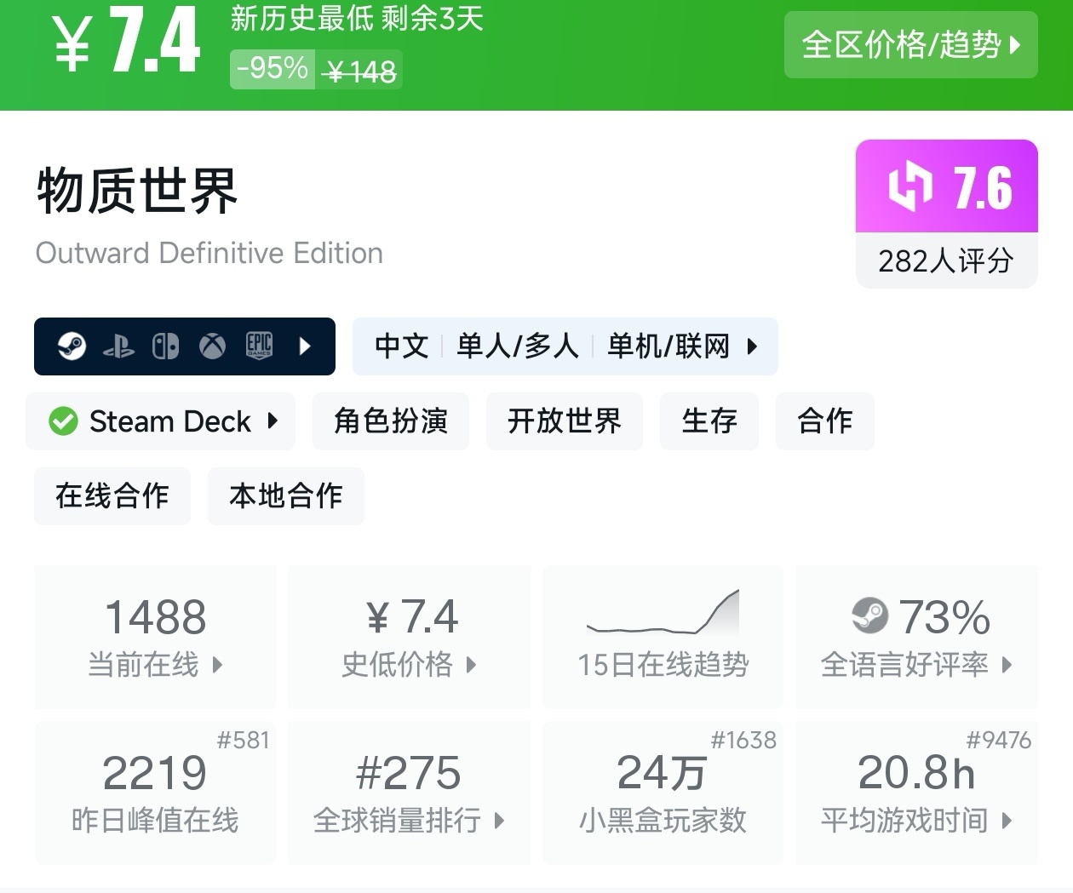Expand the 中文 language and mode details arrow
Viewport: 1073px width, 893px height.
pyautogui.click(x=752, y=346)
